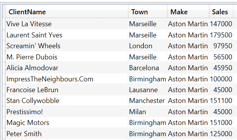Select Alicia Almodovar client cell
Image resolution: width=237 pixels, height=140 pixels.
click(x=67, y=68)
